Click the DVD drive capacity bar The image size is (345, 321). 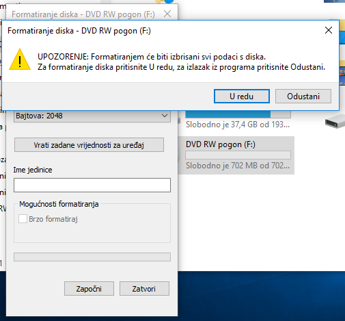[x=238, y=155]
